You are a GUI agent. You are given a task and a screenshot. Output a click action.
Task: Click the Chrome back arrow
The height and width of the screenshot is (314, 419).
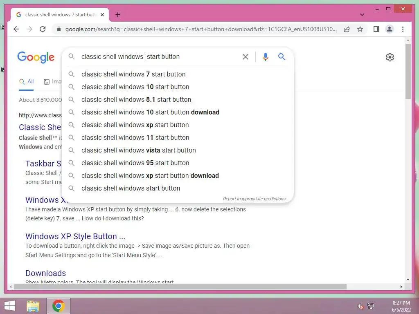(16, 29)
